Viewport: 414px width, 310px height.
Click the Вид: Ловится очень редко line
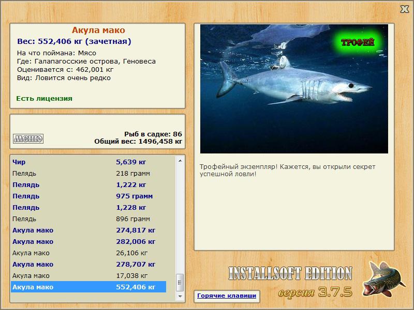[x=64, y=78]
